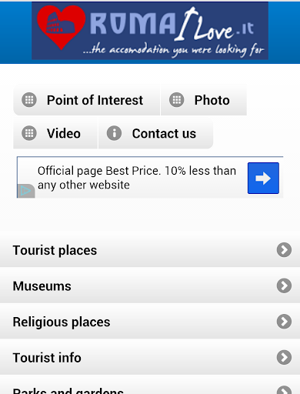
Task: Select the Religious places list item
Action: (150, 322)
